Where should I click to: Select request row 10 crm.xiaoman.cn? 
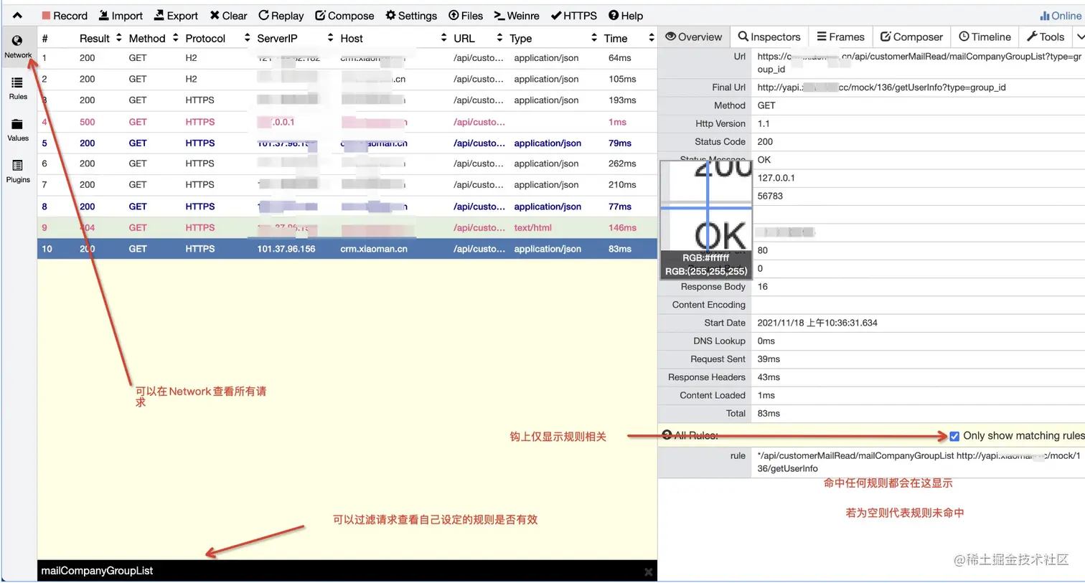[347, 249]
